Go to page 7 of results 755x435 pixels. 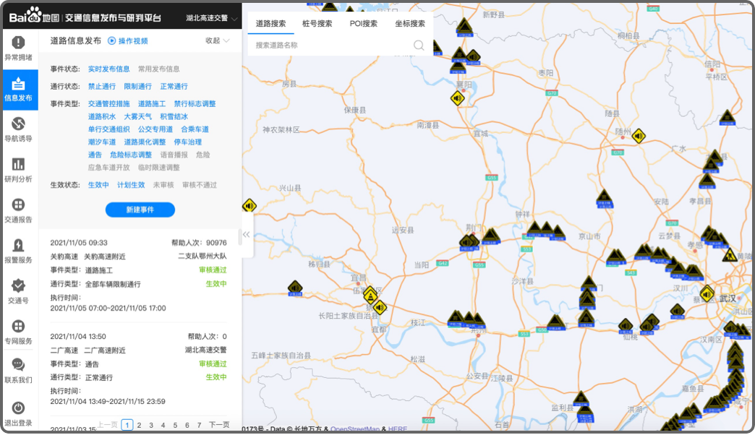[x=200, y=426]
